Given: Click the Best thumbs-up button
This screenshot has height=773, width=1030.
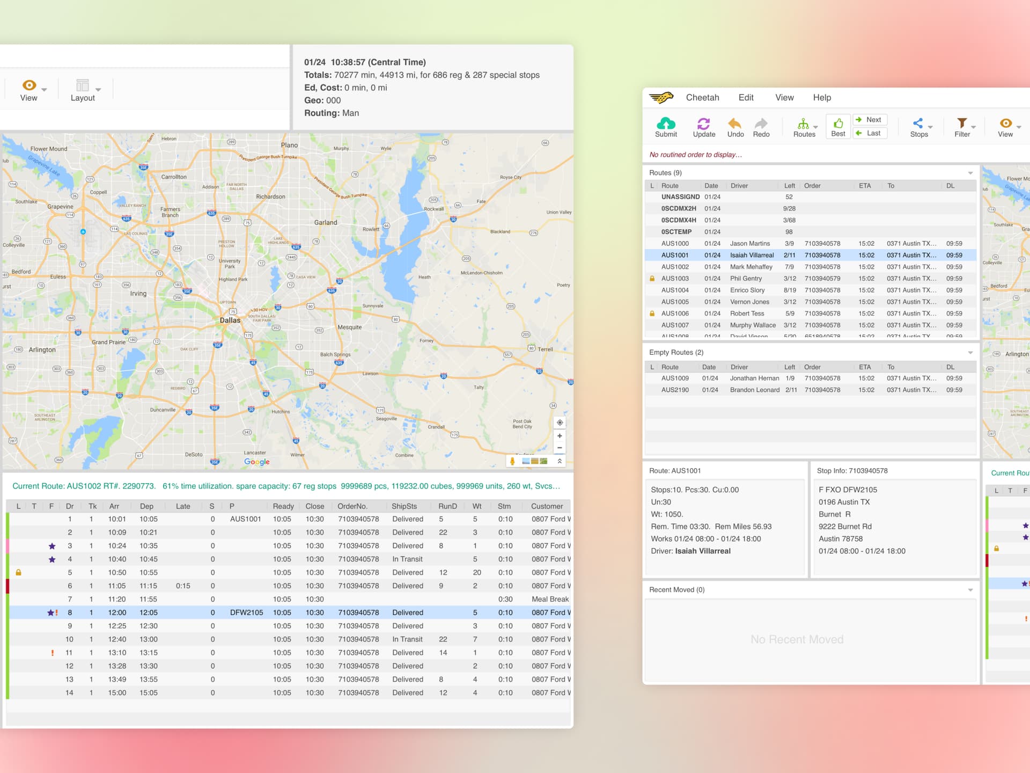Looking at the screenshot, I should point(838,127).
